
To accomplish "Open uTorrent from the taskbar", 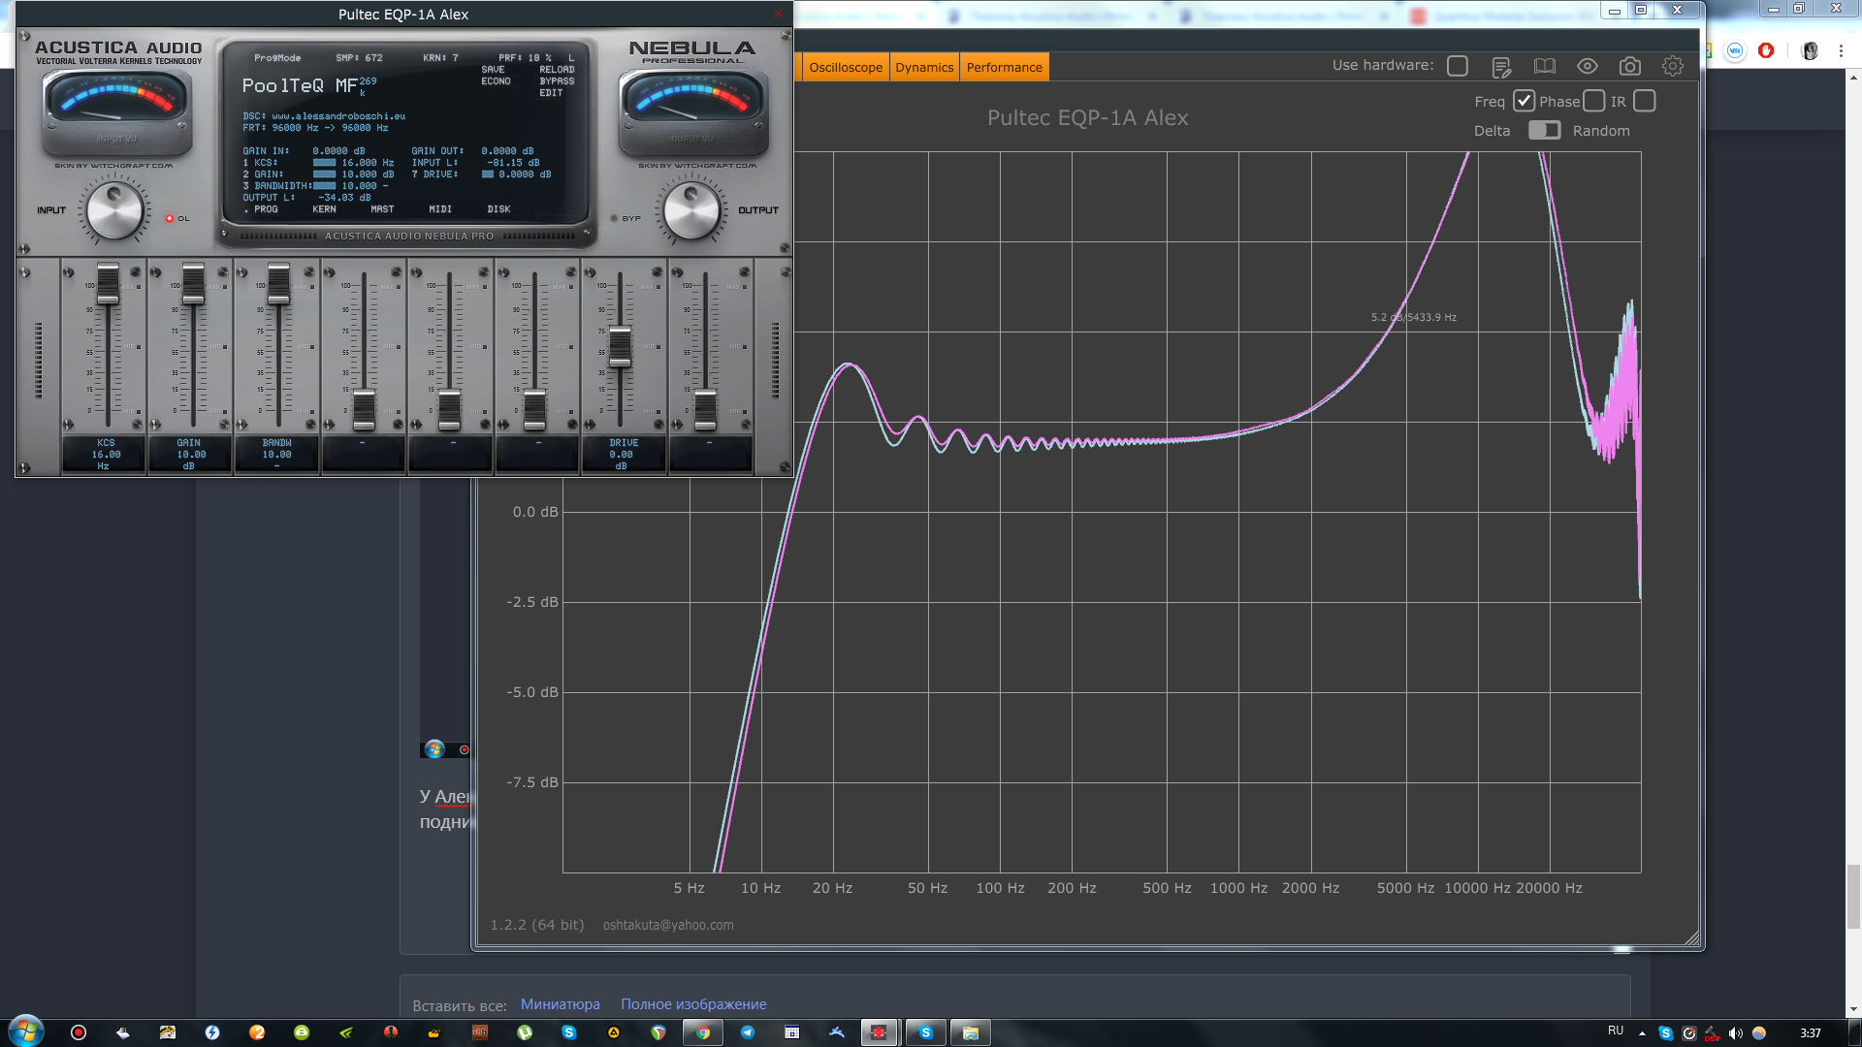I will click(525, 1032).
